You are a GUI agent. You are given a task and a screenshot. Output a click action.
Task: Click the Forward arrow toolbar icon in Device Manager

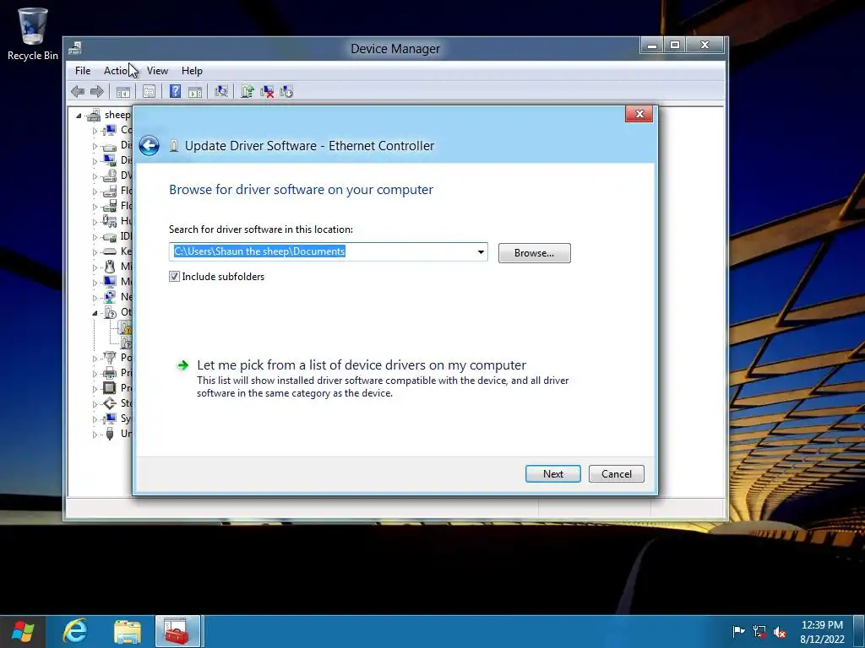click(x=96, y=91)
